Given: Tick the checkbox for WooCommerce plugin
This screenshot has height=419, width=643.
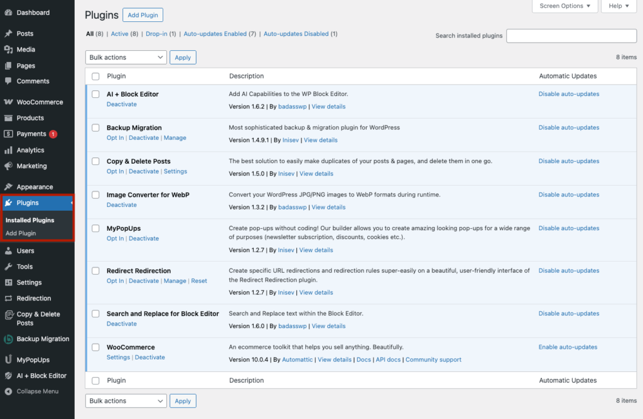Looking at the screenshot, I should [x=95, y=347].
